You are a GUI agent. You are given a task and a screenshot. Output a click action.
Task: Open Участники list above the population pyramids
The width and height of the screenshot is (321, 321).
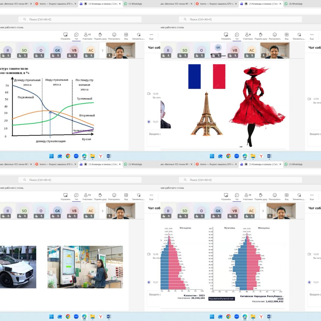(x=248, y=196)
